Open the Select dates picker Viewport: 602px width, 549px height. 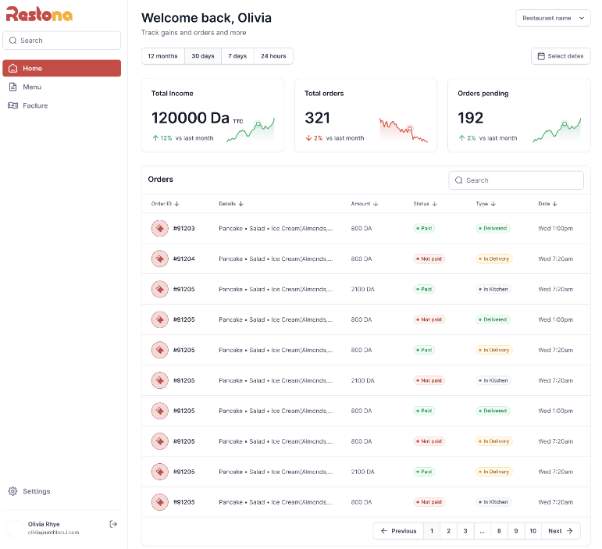[561, 56]
